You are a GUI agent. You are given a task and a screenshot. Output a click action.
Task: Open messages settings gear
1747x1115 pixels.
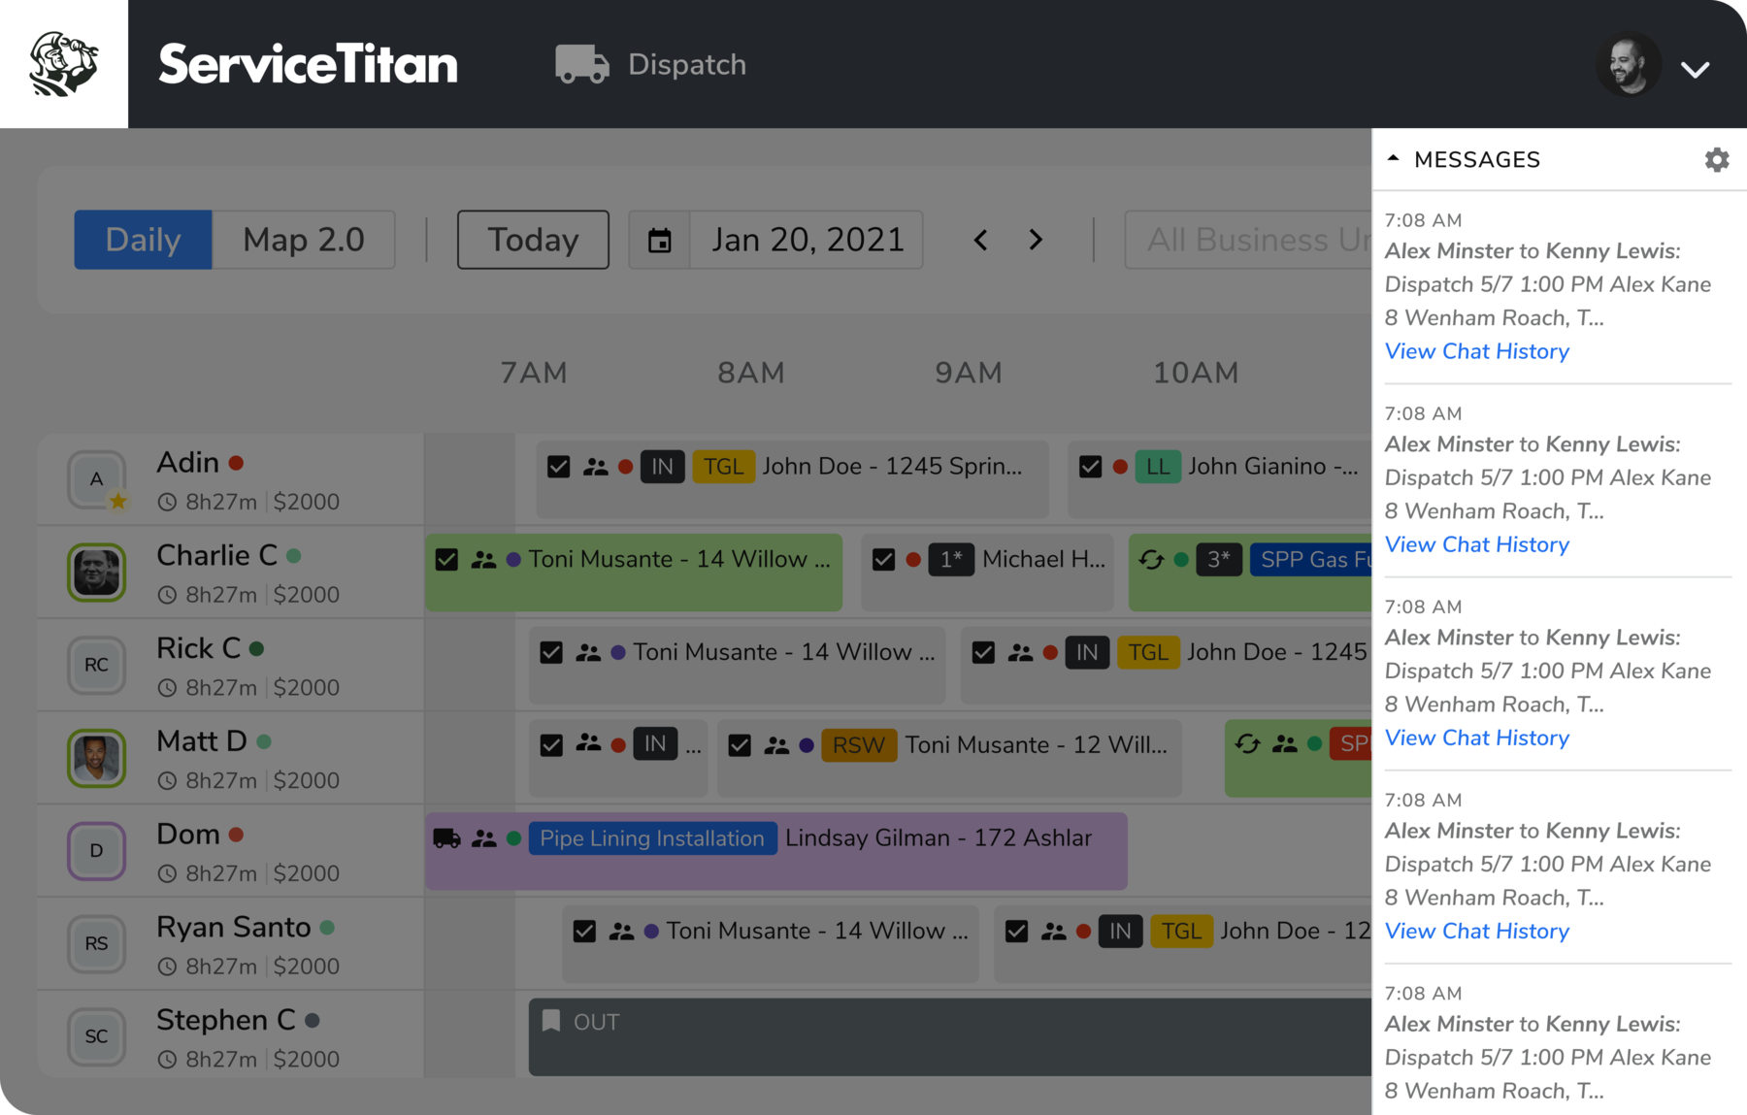point(1717,160)
